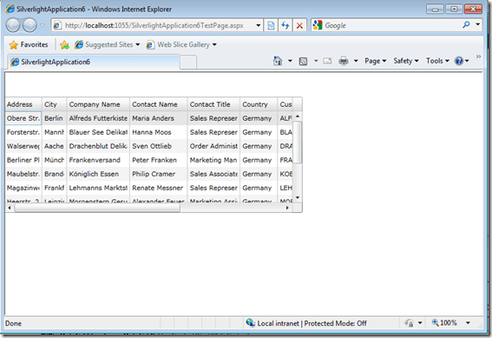Select the SilverlightApplication6 tab

pos(94,62)
